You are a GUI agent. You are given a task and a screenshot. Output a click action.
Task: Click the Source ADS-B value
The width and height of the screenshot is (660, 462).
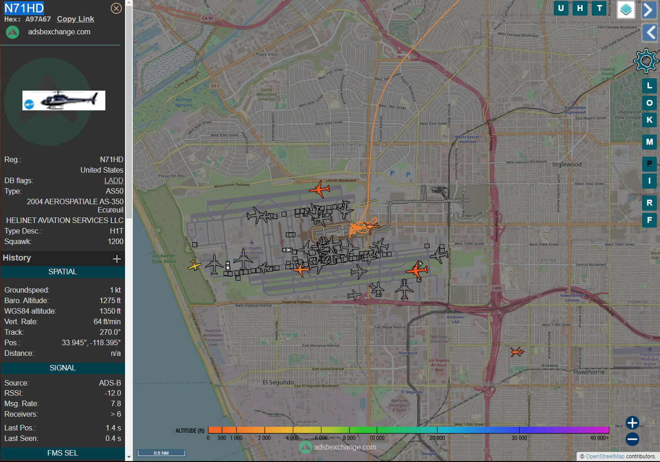click(x=110, y=383)
